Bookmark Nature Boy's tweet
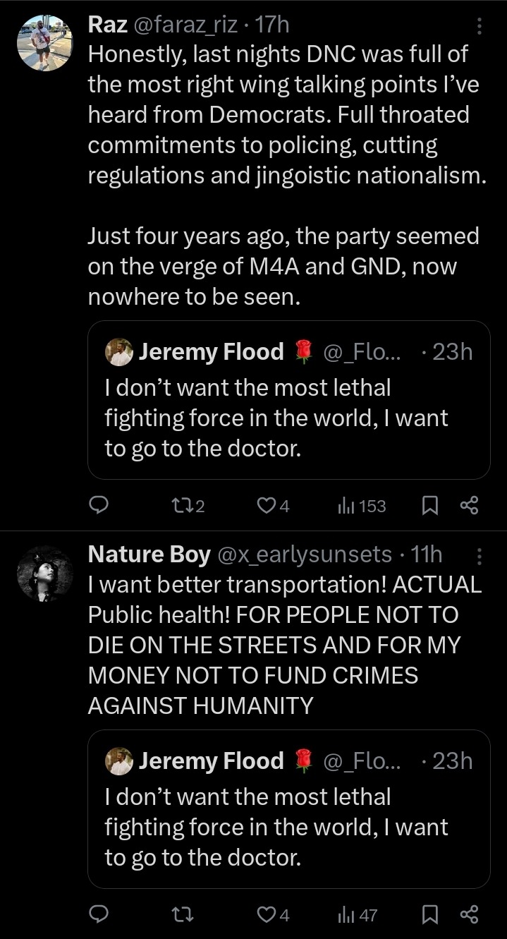The image size is (507, 939). coord(431,915)
